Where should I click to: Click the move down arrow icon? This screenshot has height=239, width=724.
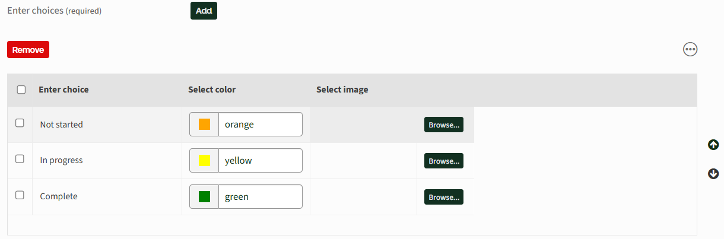tap(713, 174)
